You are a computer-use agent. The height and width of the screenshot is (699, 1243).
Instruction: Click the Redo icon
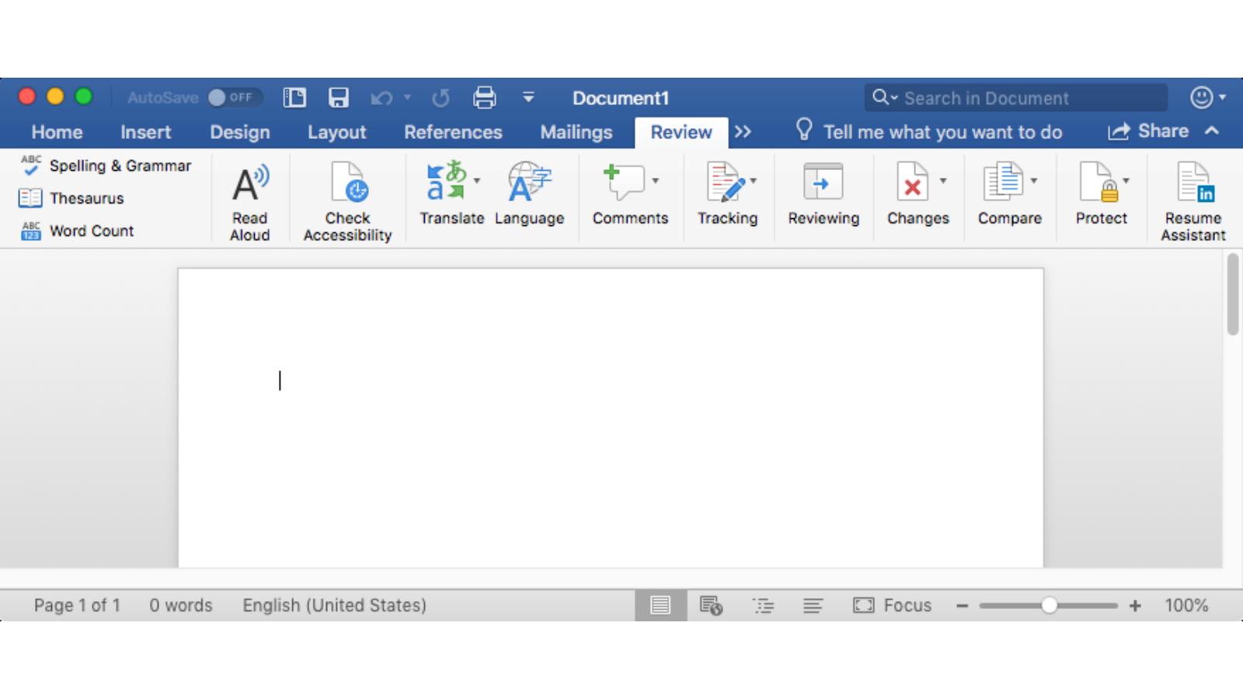(x=440, y=98)
